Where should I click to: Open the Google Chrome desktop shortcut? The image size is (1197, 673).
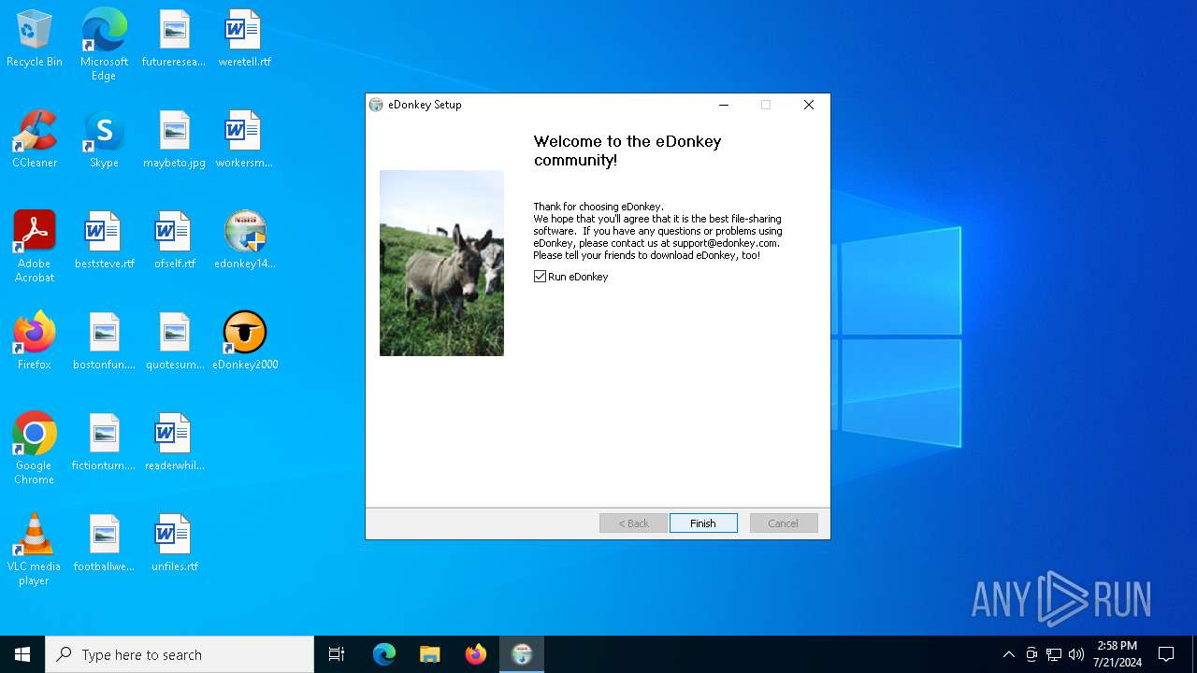(x=35, y=449)
